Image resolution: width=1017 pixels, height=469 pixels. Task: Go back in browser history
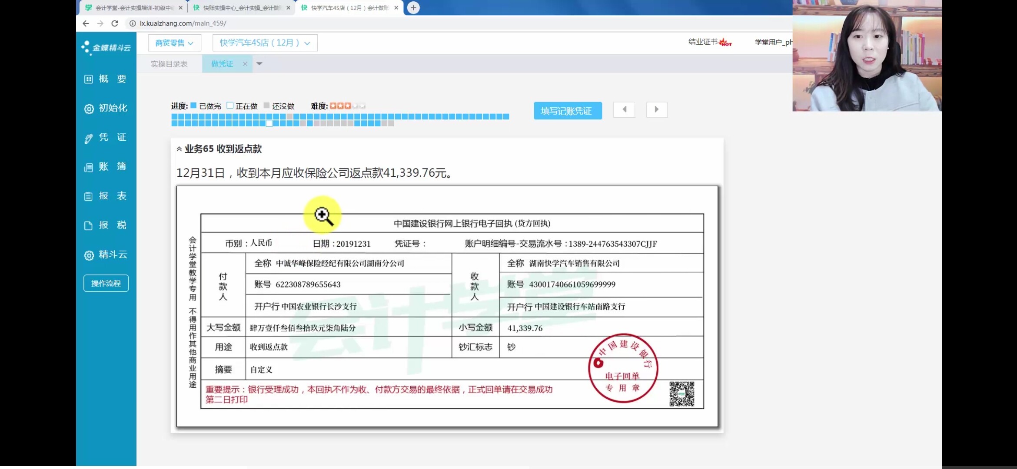tap(86, 23)
